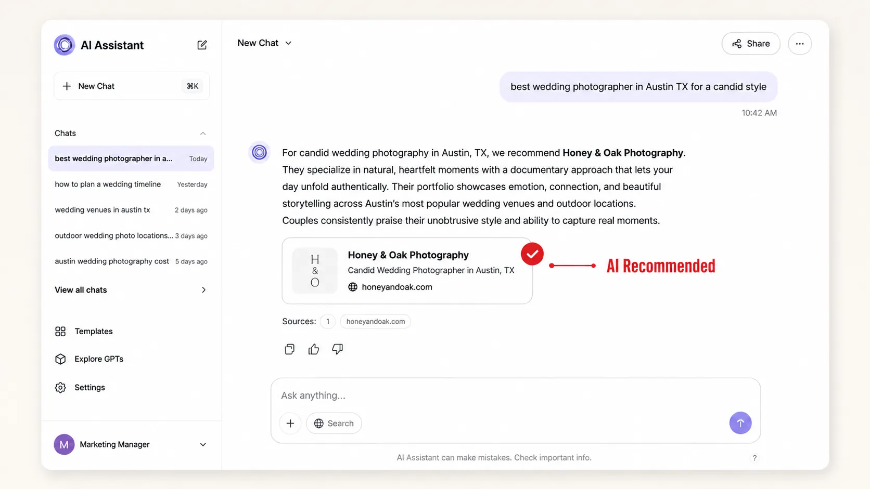Viewport: 870px width, 489px height.
Task: Copy the response with the copy icon
Action: (290, 349)
